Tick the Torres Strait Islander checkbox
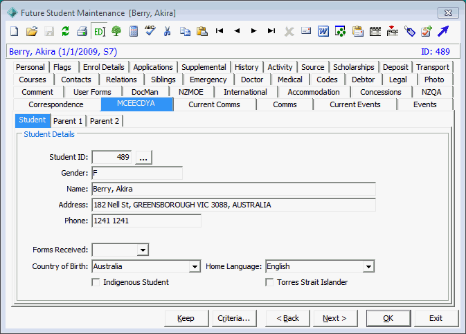The width and height of the screenshot is (466, 334). tap(269, 282)
